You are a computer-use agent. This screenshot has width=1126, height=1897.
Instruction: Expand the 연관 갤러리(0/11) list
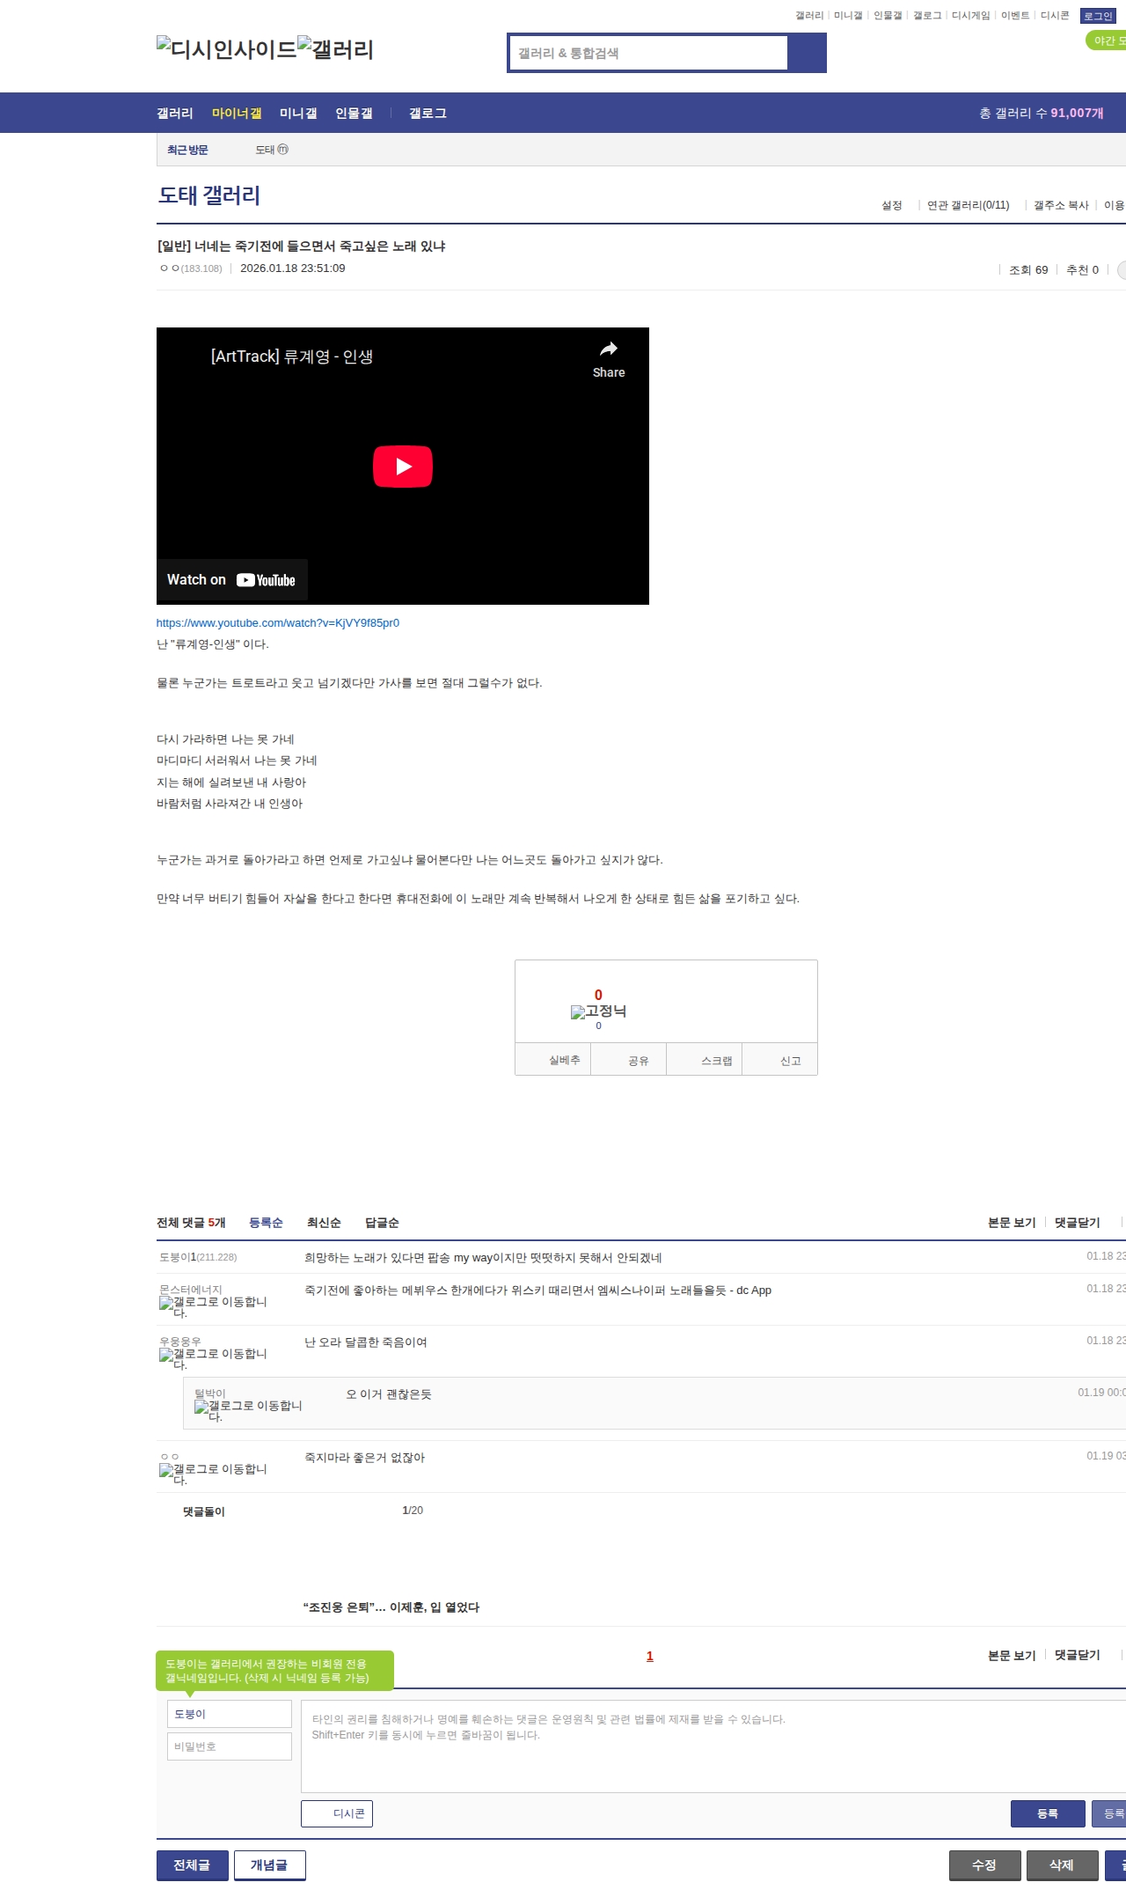coord(968,205)
